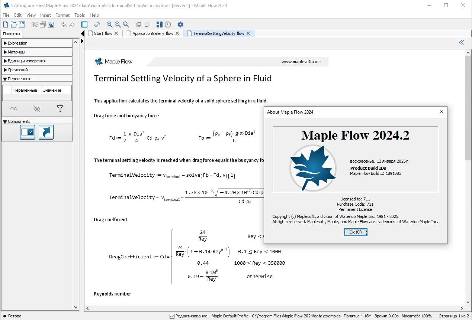Create a new document with the toolbar icon
The height and width of the screenshot is (320, 472).
click(6, 25)
